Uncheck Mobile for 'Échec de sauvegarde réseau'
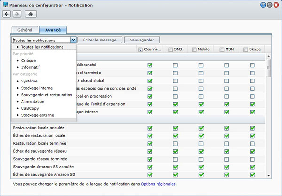Screen dimensions: 282x196 point(201,151)
